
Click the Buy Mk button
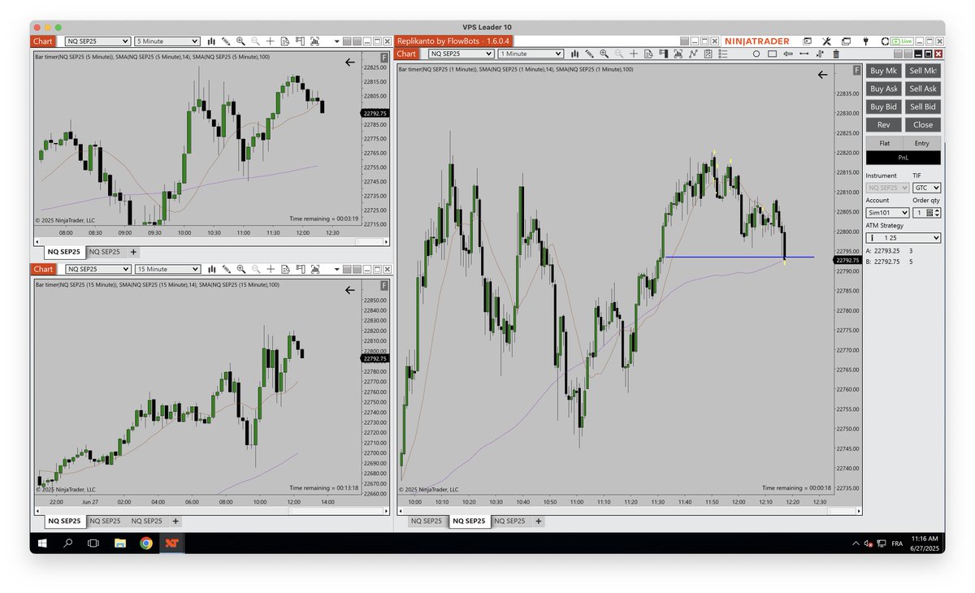click(883, 71)
